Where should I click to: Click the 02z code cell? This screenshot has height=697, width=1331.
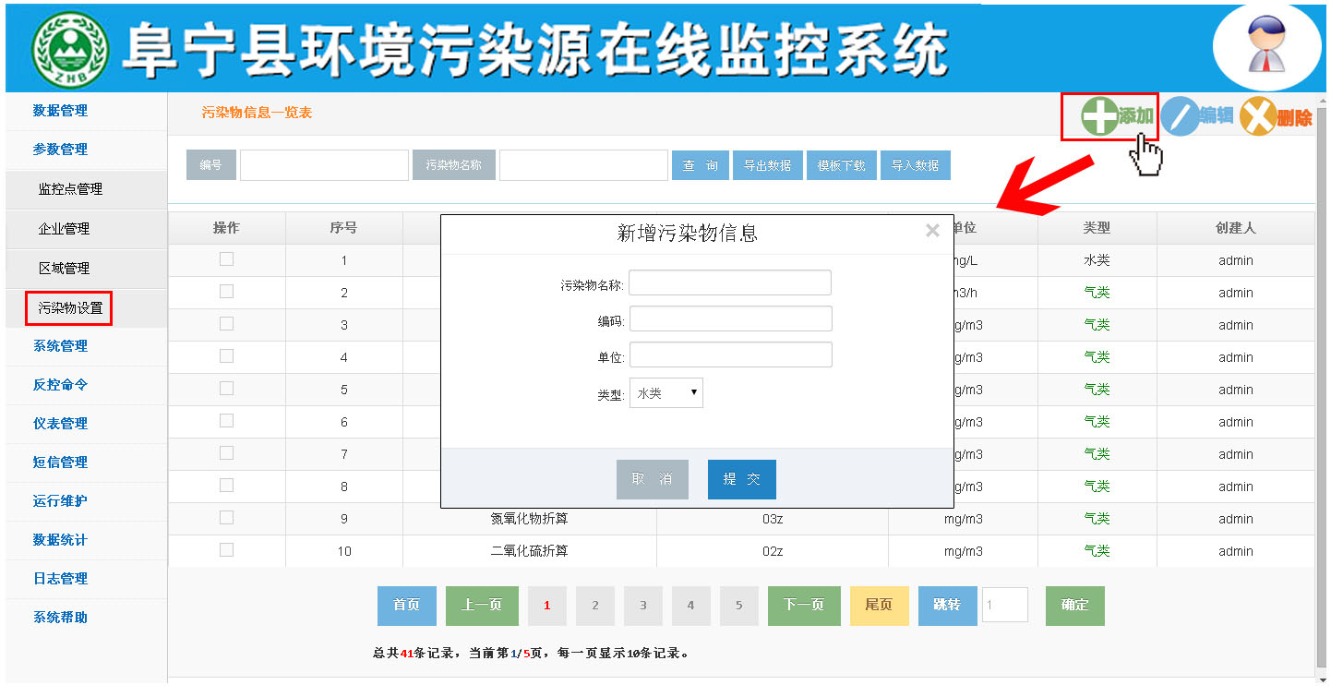(x=773, y=551)
